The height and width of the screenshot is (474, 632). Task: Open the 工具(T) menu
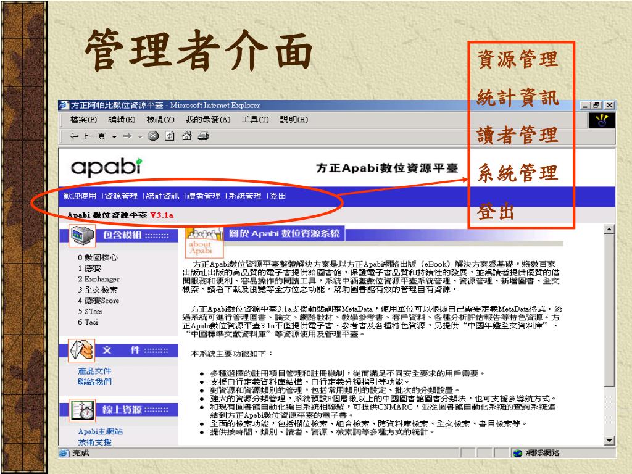pyautogui.click(x=255, y=120)
